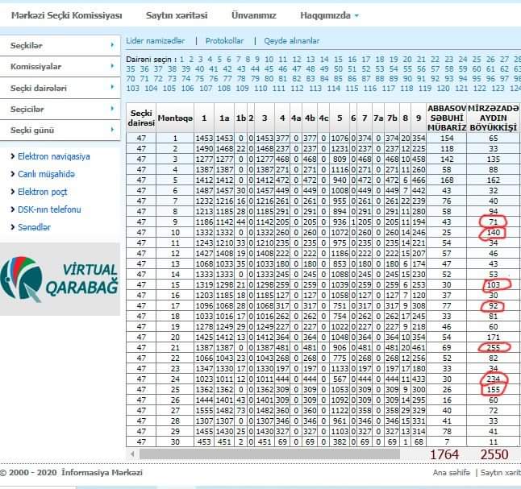Open the Elektron poçt link
521x489 pixels.
pos(42,192)
